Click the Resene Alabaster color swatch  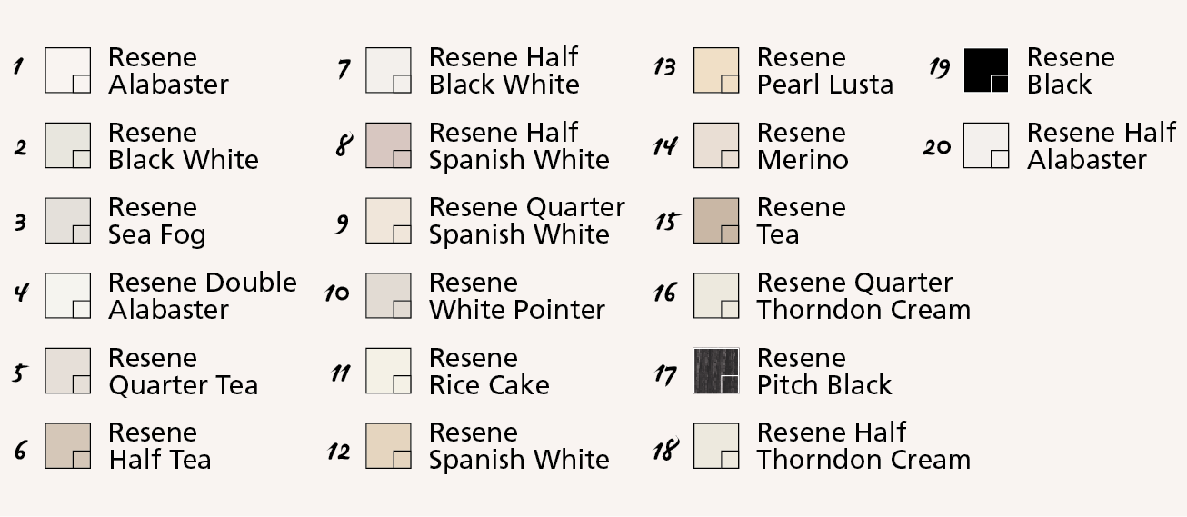click(67, 70)
